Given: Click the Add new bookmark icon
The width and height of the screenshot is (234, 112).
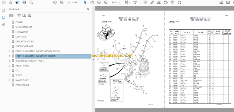Looking at the screenshot, I should 24,15.
